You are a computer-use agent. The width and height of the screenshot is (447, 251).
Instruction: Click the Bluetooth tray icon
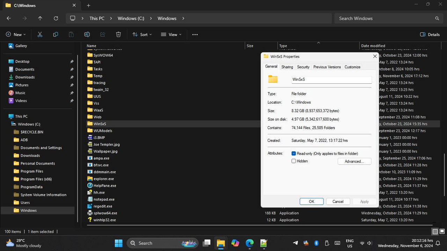coord(316,243)
